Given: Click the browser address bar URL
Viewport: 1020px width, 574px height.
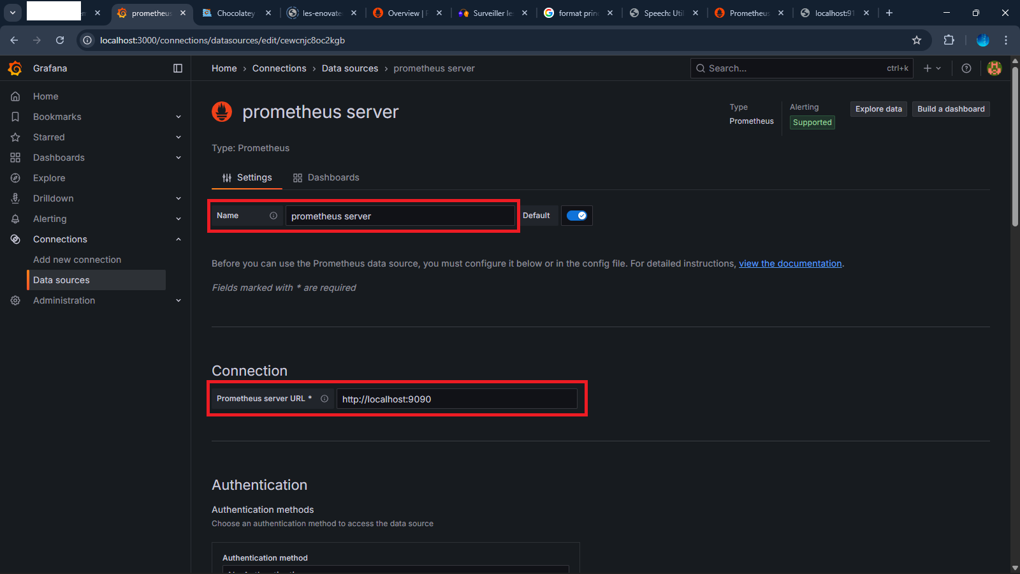Looking at the screenshot, I should click(x=222, y=40).
